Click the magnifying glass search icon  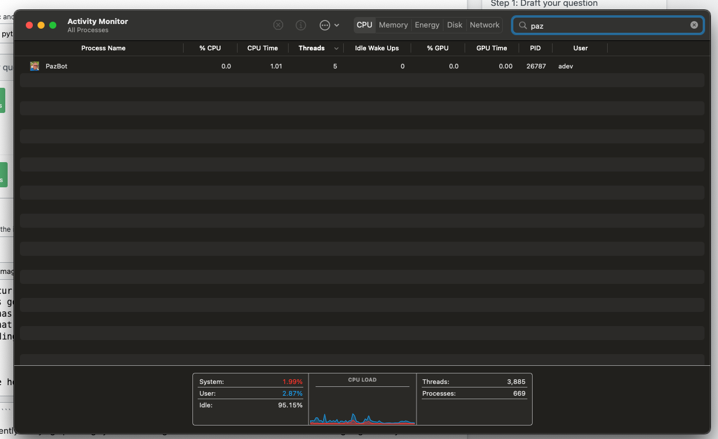(x=523, y=25)
